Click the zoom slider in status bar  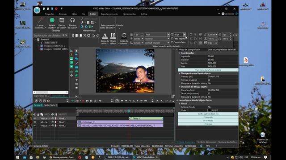(224, 146)
